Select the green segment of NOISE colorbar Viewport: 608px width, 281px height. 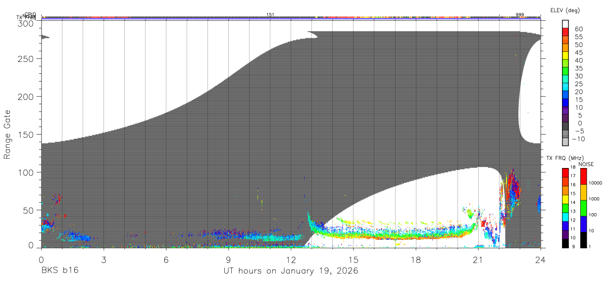click(584, 208)
